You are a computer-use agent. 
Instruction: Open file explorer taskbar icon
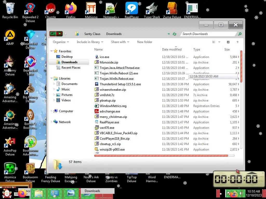pyautogui.click(x=38, y=193)
